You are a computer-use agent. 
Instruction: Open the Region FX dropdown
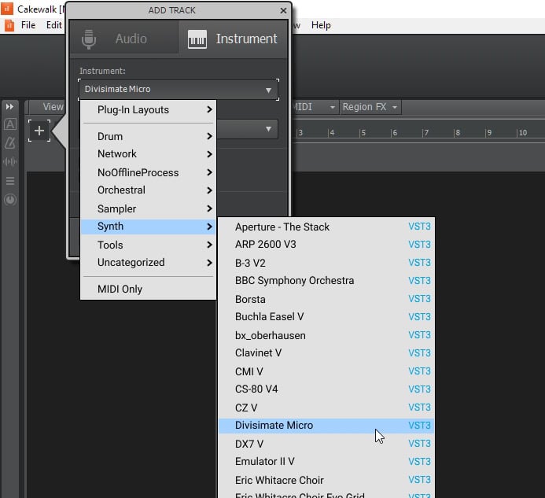pyautogui.click(x=370, y=107)
